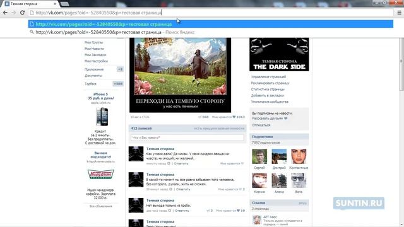The width and height of the screenshot is (404, 227).
Task: Open Мои Группы in left menu
Action: pos(94,42)
